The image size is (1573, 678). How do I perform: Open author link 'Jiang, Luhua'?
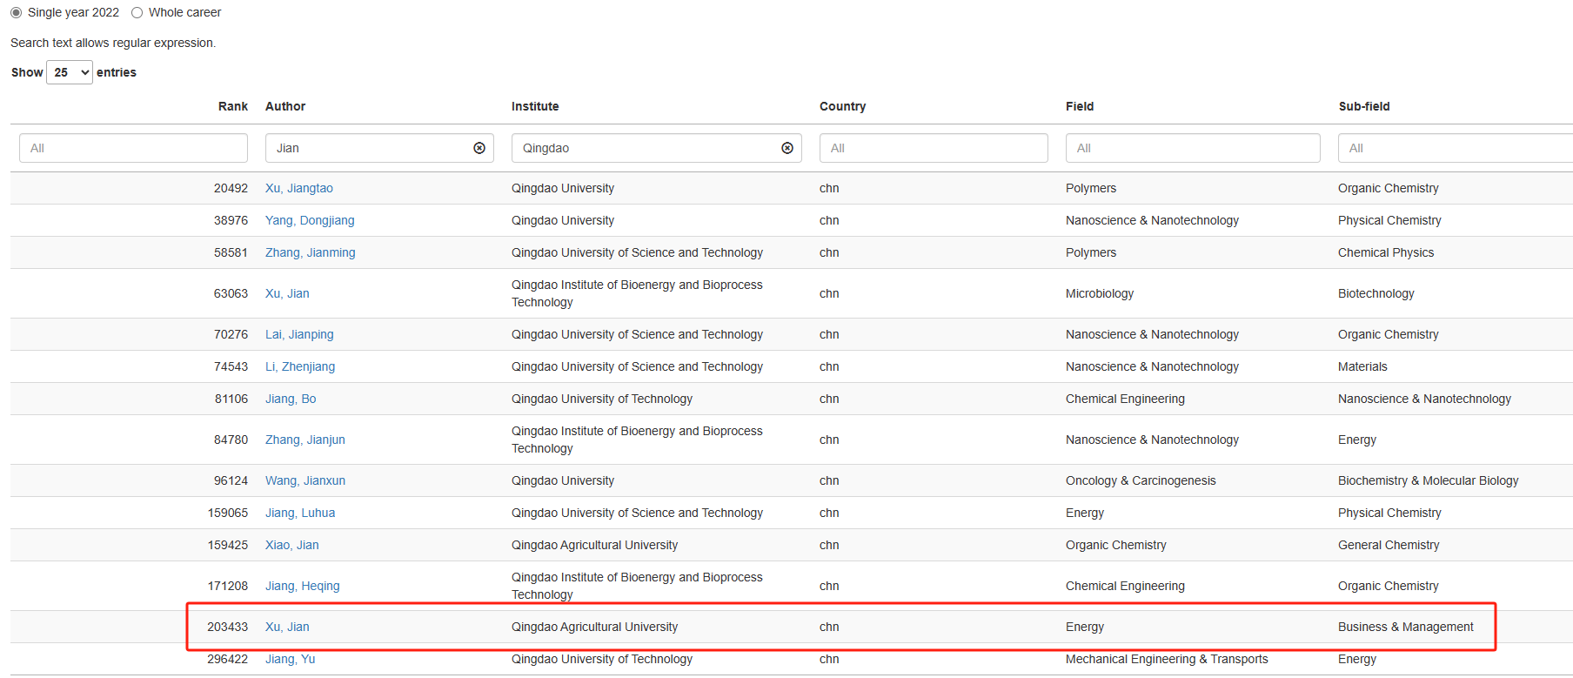[300, 513]
